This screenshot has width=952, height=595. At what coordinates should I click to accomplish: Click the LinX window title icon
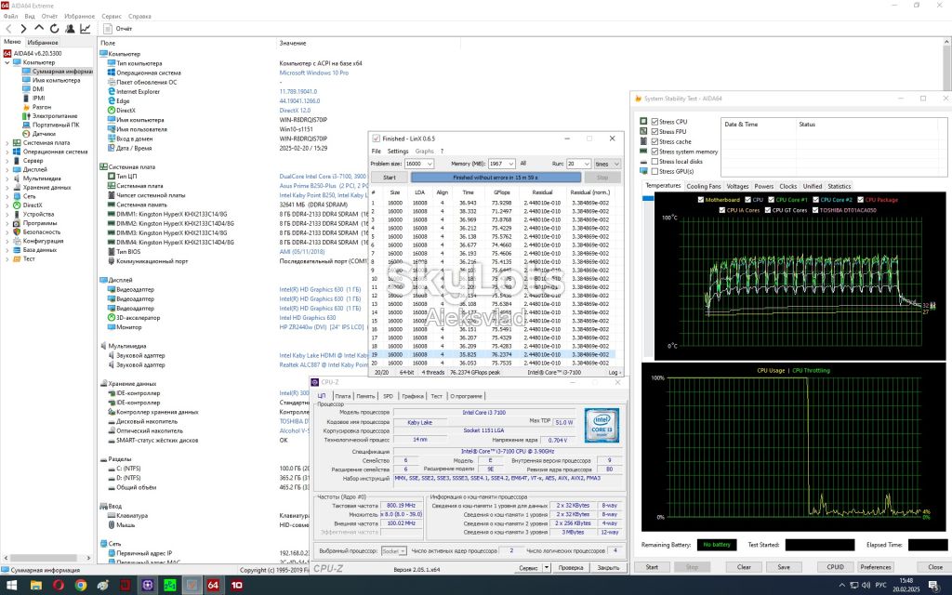376,139
